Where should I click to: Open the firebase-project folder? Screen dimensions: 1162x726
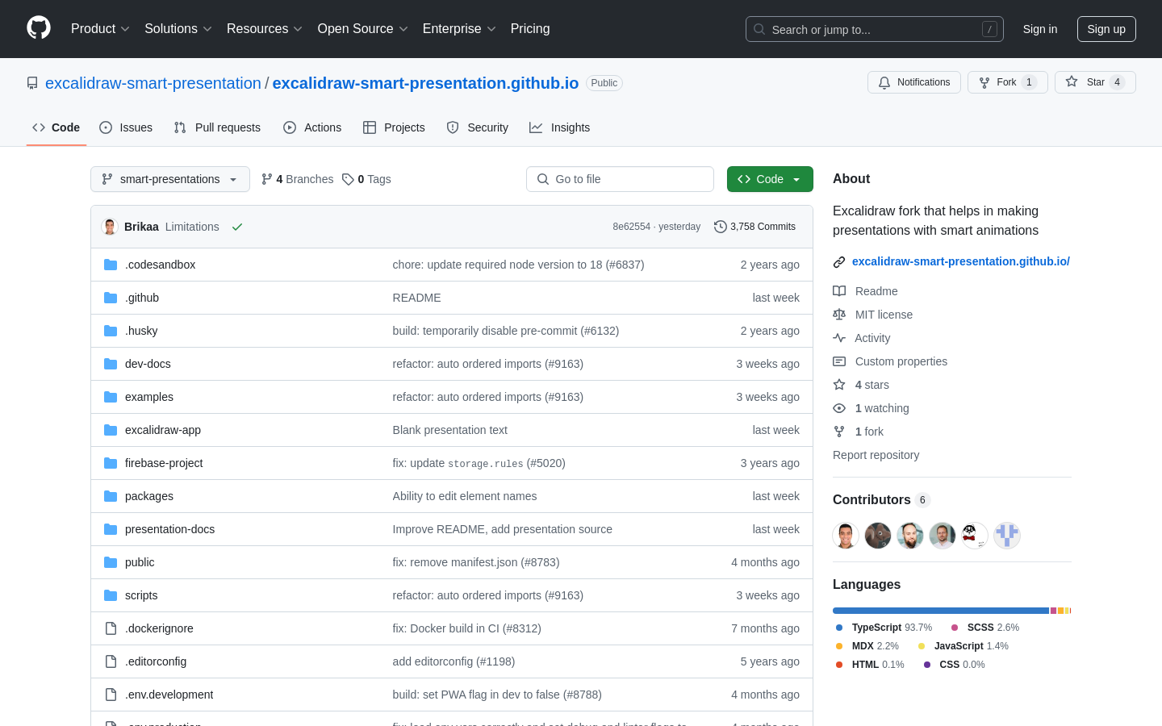click(164, 463)
